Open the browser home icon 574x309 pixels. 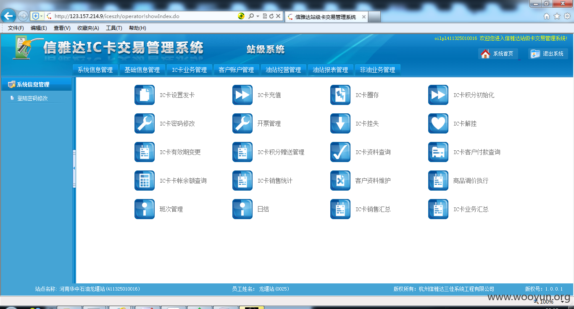click(x=547, y=16)
